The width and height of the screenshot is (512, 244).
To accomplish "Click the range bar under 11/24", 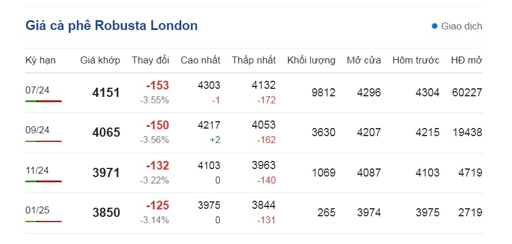I will (x=43, y=181).
